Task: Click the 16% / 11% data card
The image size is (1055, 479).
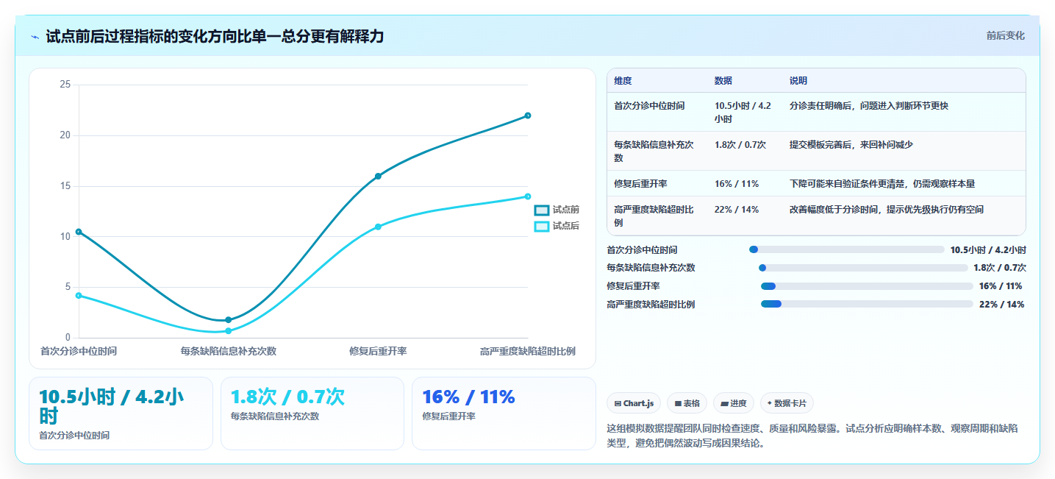Action: [x=504, y=414]
